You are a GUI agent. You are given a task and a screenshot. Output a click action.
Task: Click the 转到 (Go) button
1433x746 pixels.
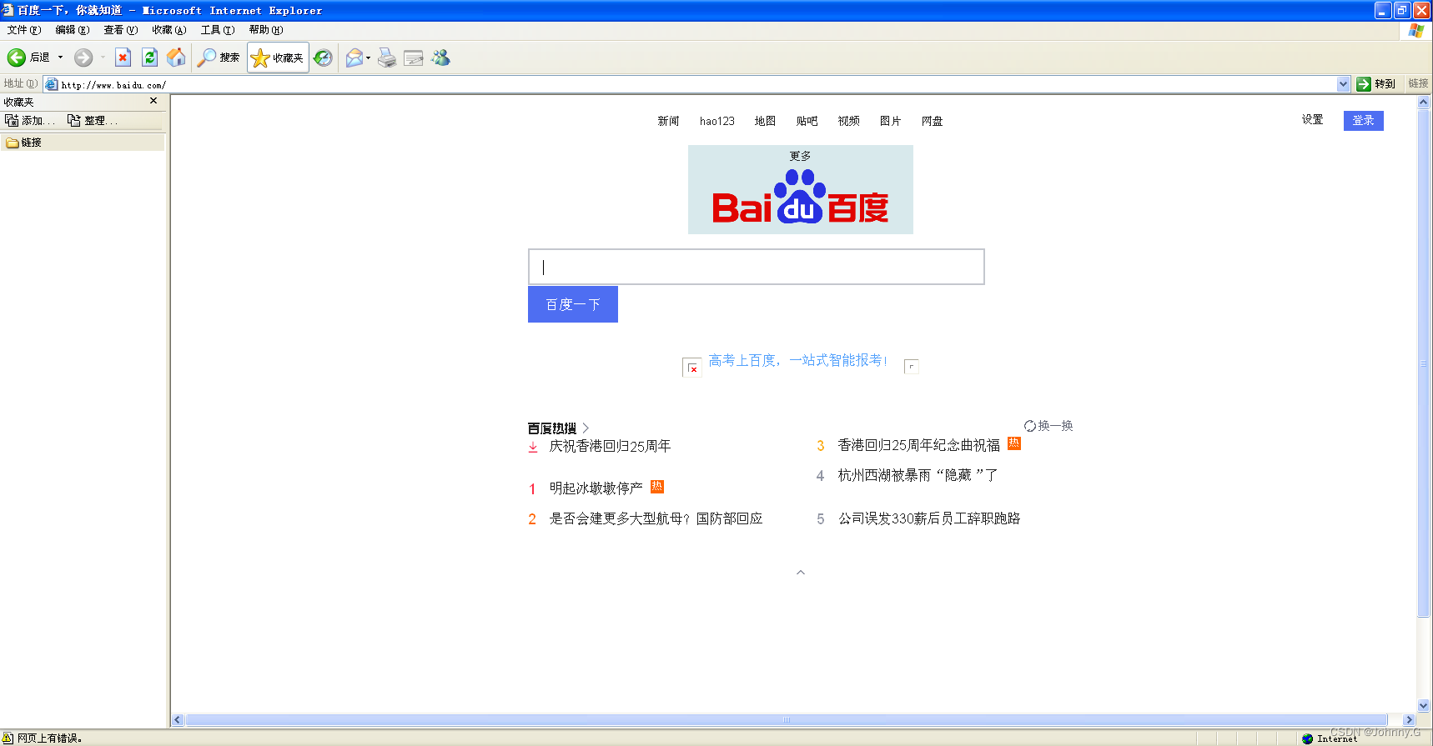1376,84
